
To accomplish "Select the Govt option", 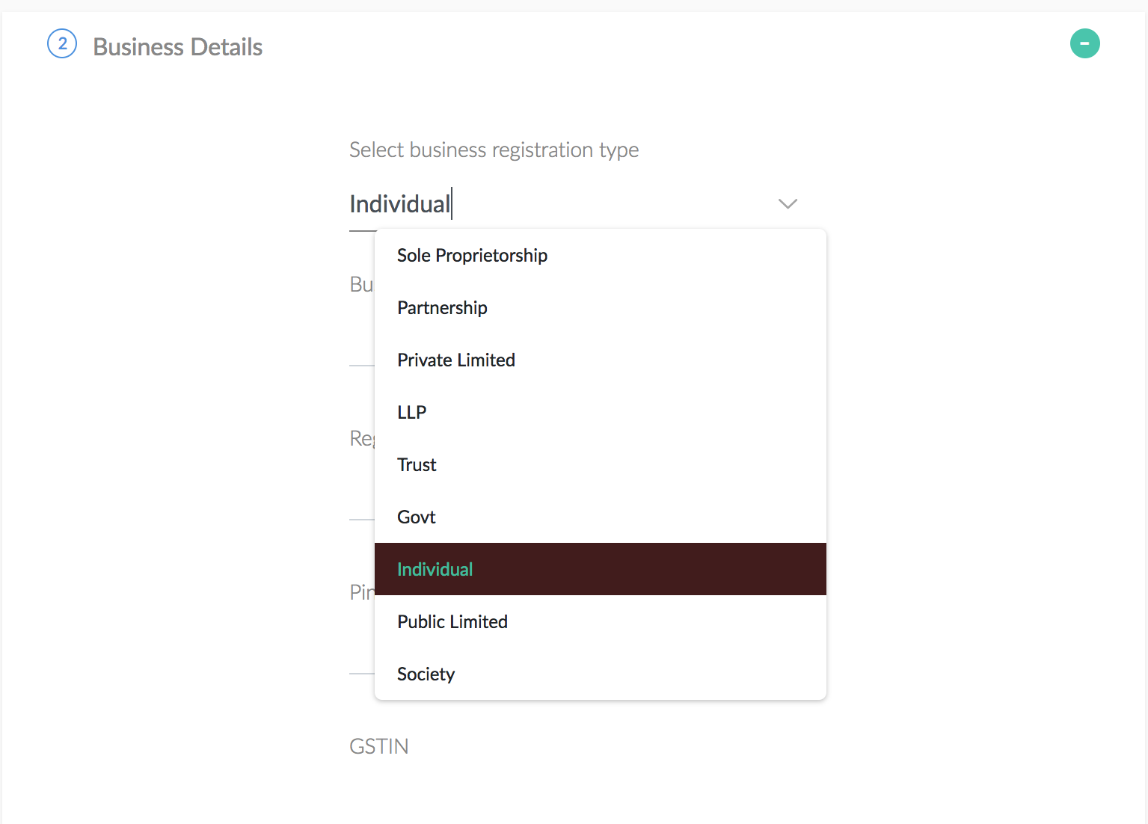I will click(601, 517).
